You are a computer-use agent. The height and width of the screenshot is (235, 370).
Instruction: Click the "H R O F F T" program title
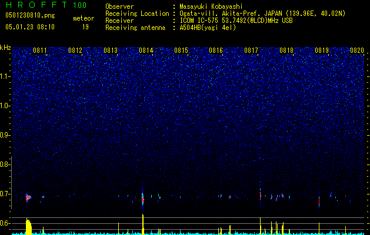click(36, 5)
